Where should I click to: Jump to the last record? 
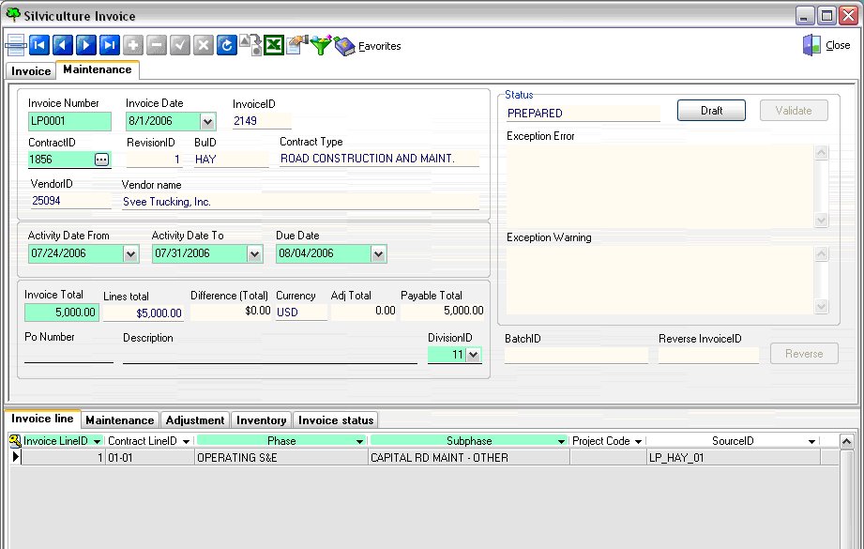point(110,45)
